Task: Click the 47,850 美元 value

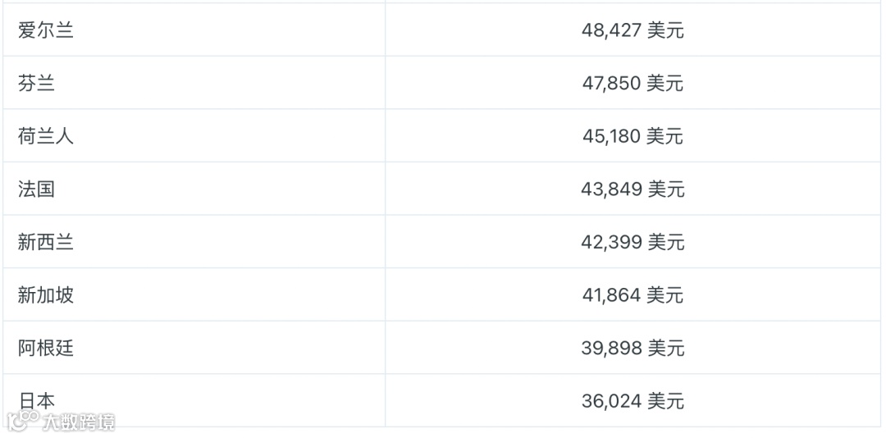Action: [x=633, y=84]
